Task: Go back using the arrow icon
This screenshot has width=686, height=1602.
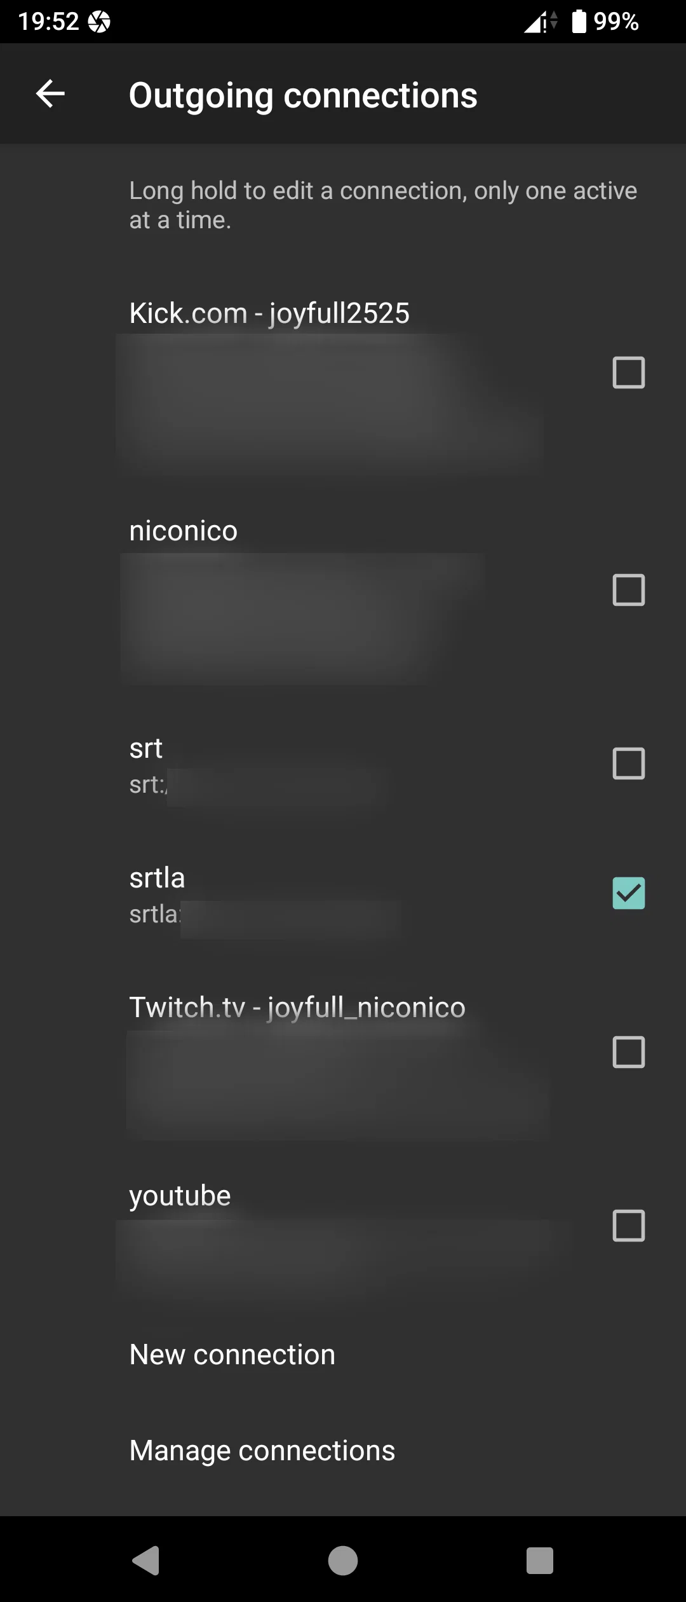Action: (50, 94)
